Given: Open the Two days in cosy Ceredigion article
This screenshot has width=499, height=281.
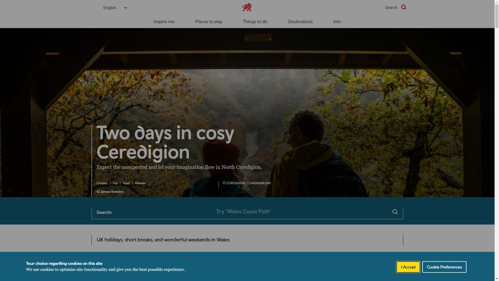Looking at the screenshot, I should pyautogui.click(x=165, y=143).
